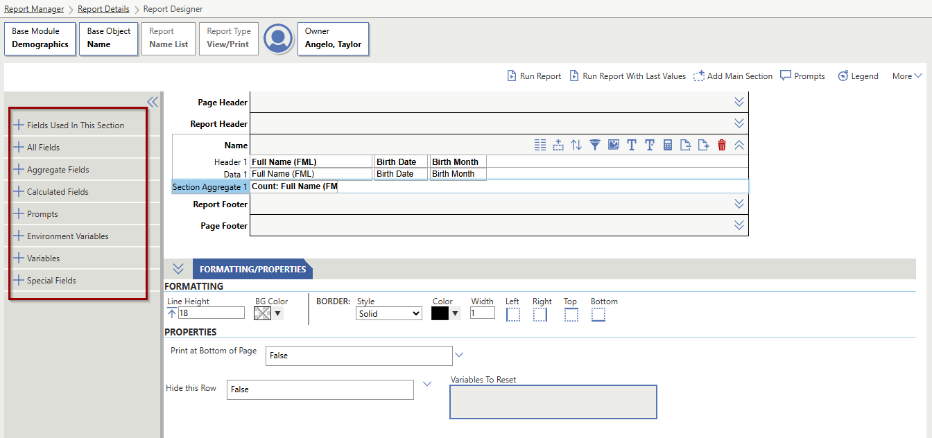Click the calculator icon in section toolbar

[668, 145]
